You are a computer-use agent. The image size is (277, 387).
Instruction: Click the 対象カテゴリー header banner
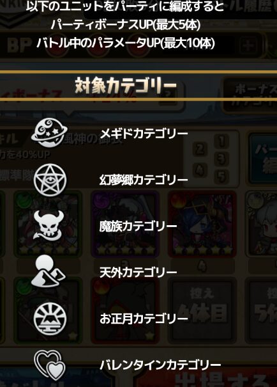click(x=138, y=86)
